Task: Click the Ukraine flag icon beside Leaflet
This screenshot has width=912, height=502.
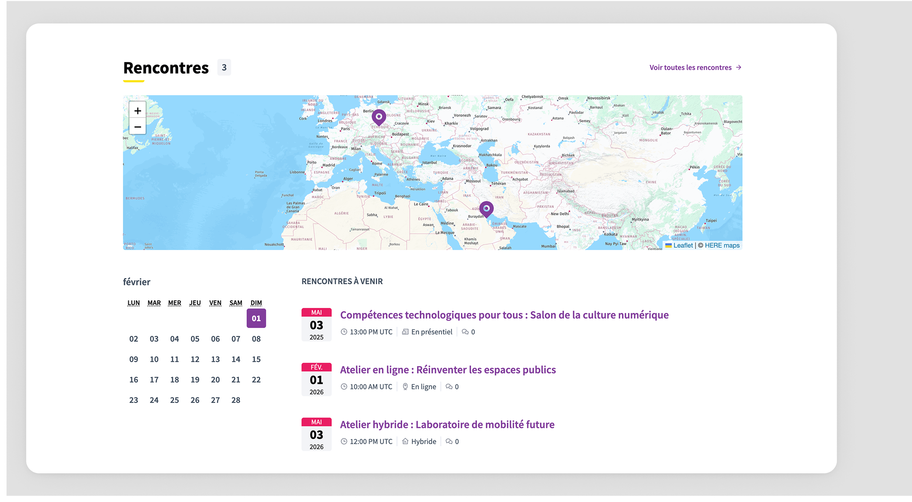Action: [x=668, y=246]
